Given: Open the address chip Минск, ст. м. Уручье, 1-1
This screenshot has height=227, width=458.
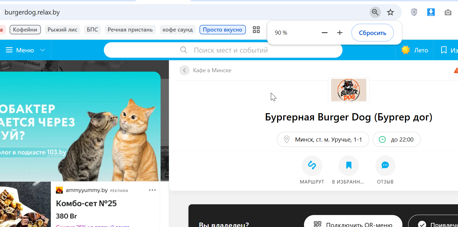Looking at the screenshot, I should tap(323, 139).
